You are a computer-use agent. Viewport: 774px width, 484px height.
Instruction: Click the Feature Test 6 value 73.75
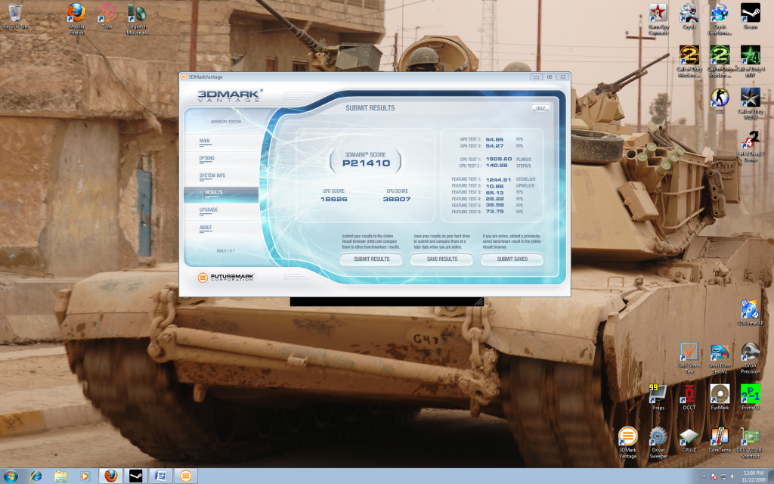tap(494, 212)
